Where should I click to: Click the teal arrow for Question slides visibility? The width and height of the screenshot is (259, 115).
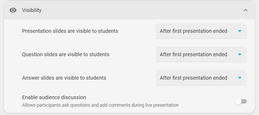coord(240,54)
